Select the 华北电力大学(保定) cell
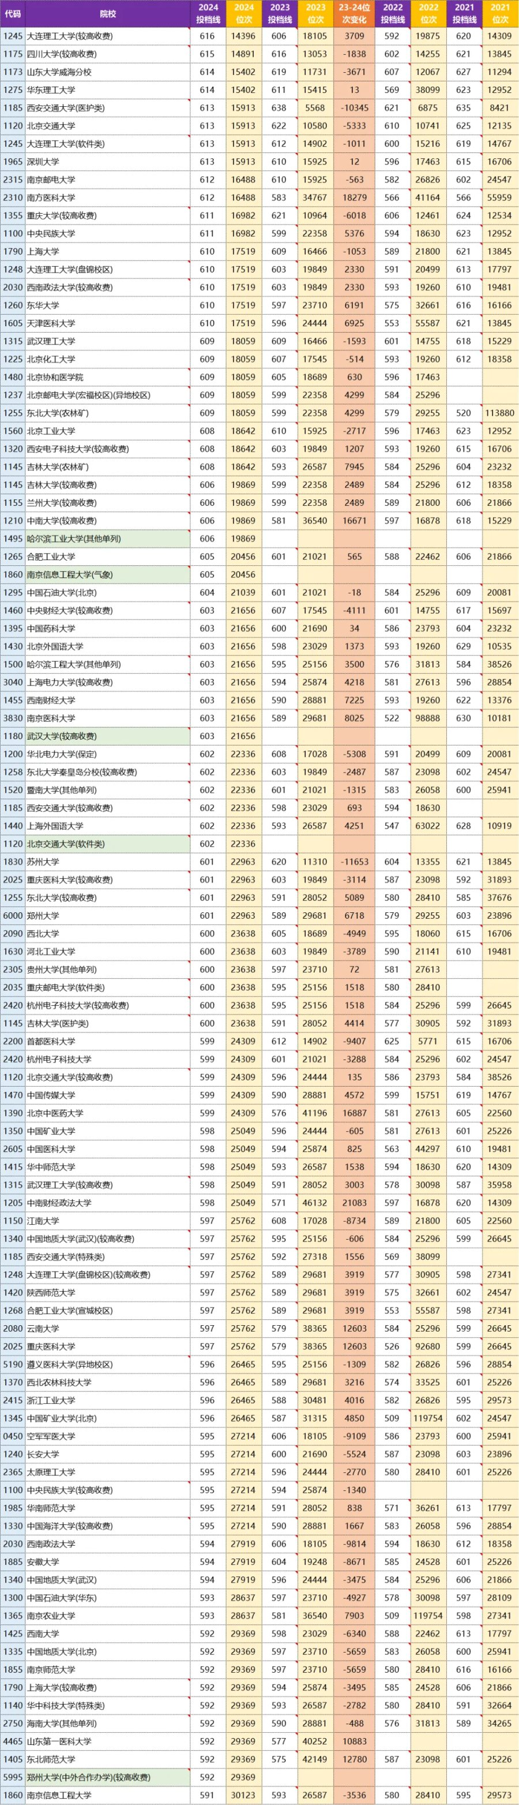The width and height of the screenshot is (519, 1805). point(108,754)
